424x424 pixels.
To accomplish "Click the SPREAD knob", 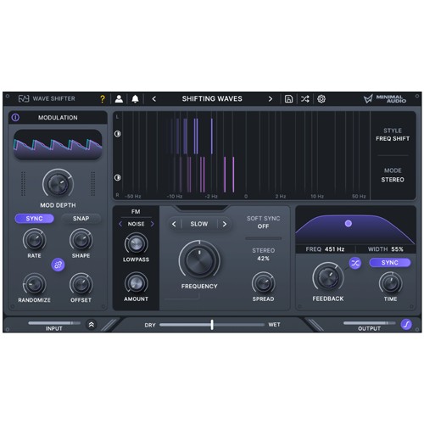I will point(263,283).
